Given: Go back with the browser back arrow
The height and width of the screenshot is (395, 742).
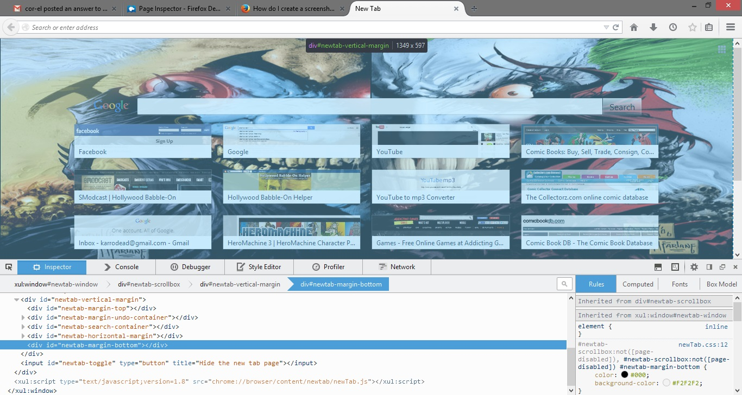Looking at the screenshot, I should click(11, 27).
